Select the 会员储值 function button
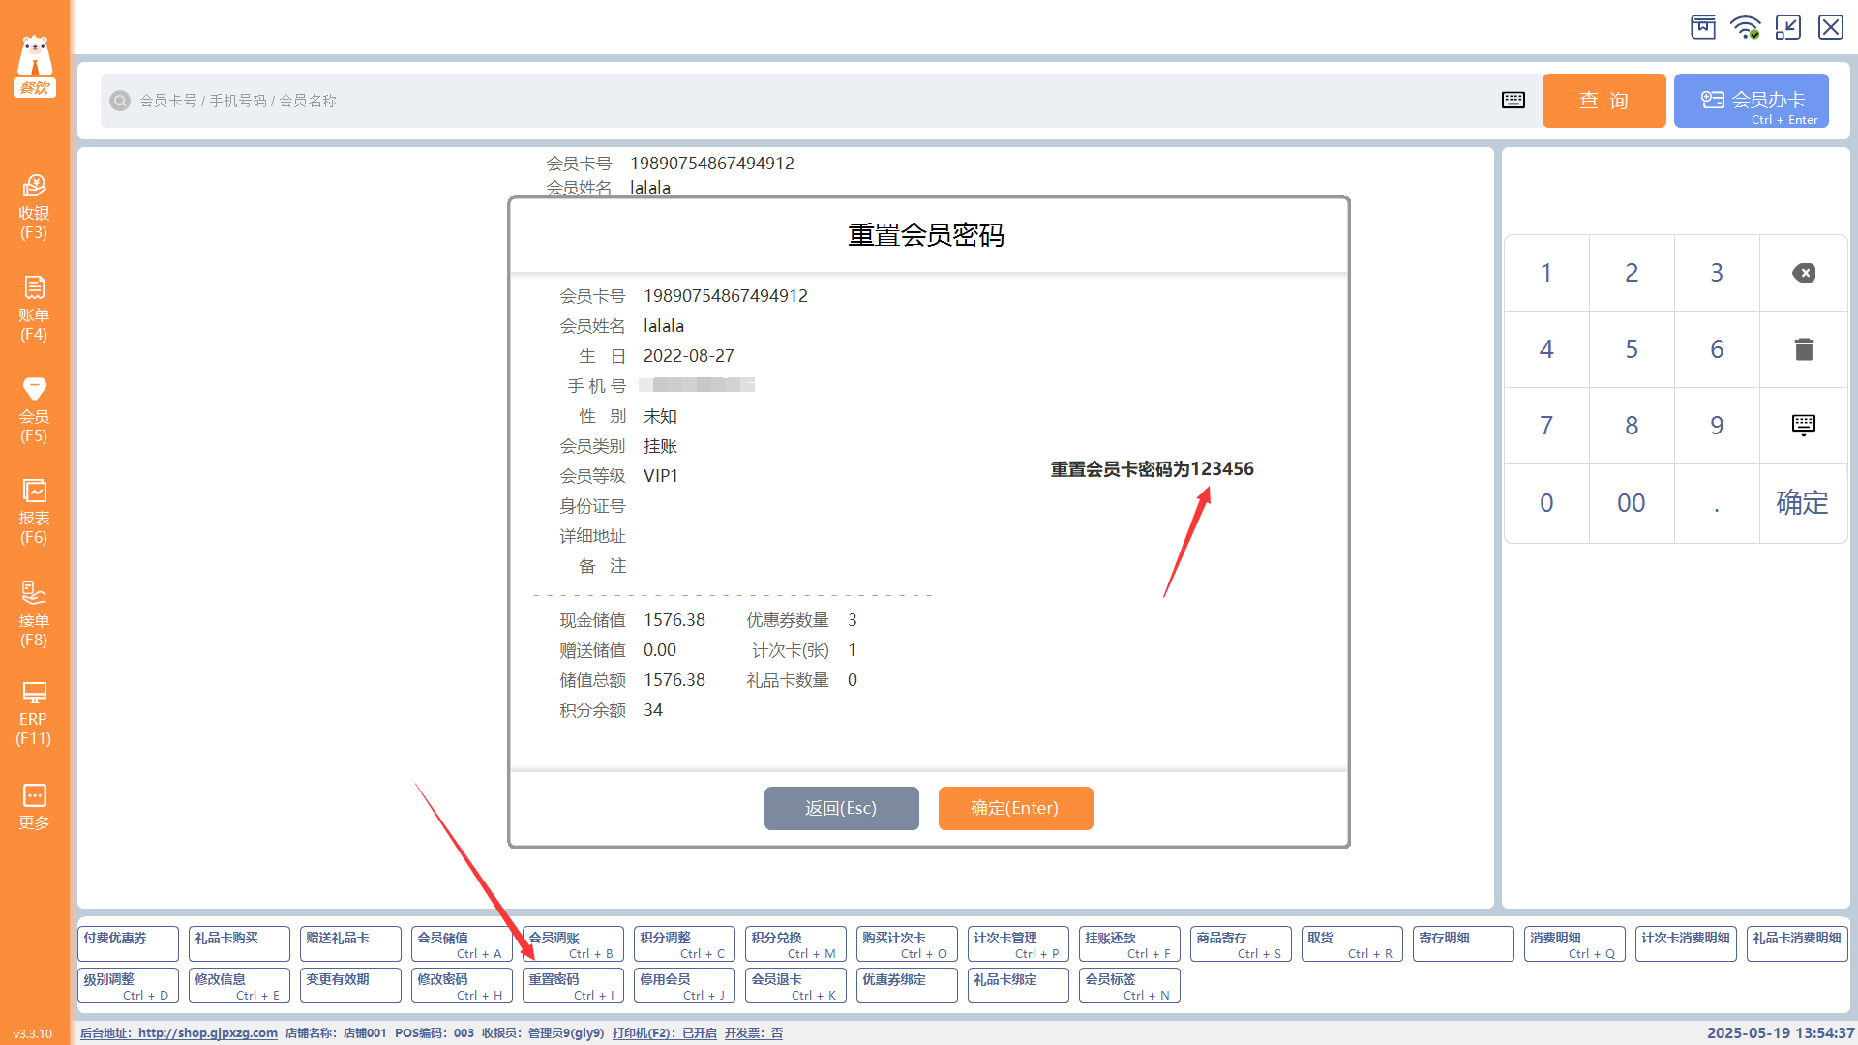The height and width of the screenshot is (1045, 1858). [x=462, y=943]
